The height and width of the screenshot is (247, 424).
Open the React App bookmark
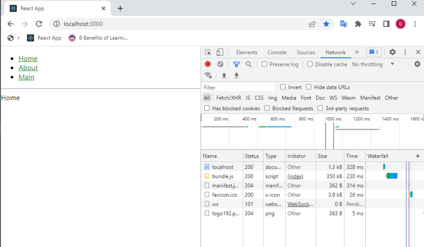pyautogui.click(x=44, y=38)
